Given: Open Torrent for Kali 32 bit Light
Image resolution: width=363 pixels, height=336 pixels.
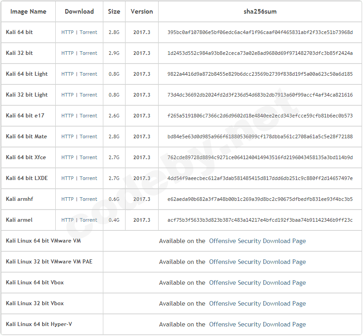Looking at the screenshot, I should tap(88, 95).
